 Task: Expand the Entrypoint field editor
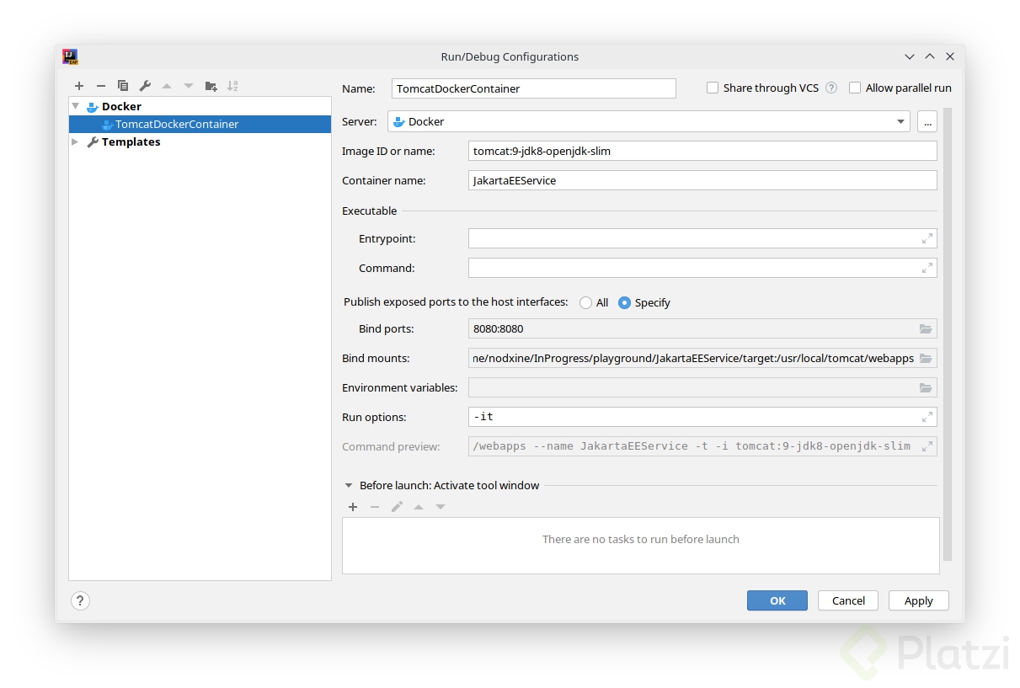click(x=927, y=239)
